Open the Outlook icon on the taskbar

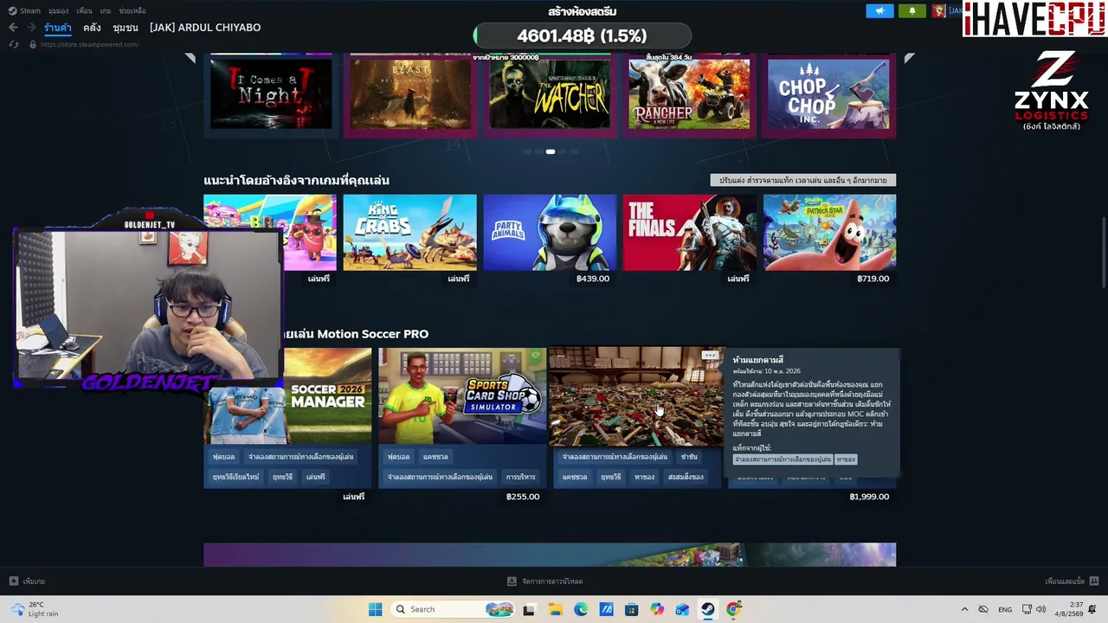[x=682, y=609]
